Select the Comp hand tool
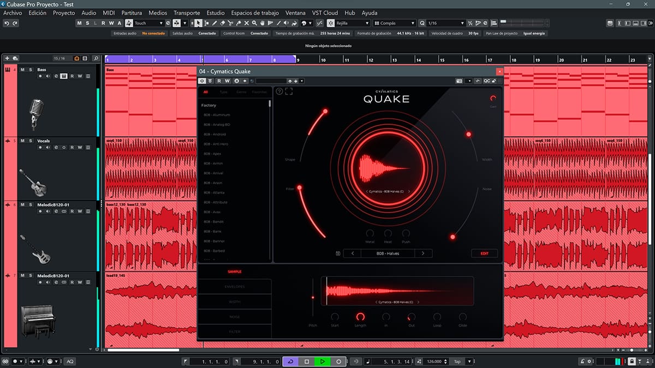 (x=263, y=23)
